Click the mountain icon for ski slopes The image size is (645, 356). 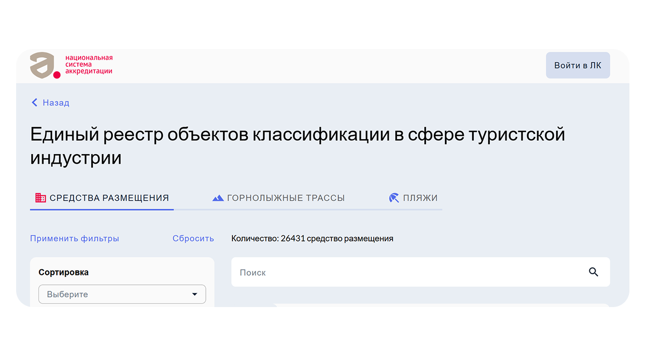218,198
